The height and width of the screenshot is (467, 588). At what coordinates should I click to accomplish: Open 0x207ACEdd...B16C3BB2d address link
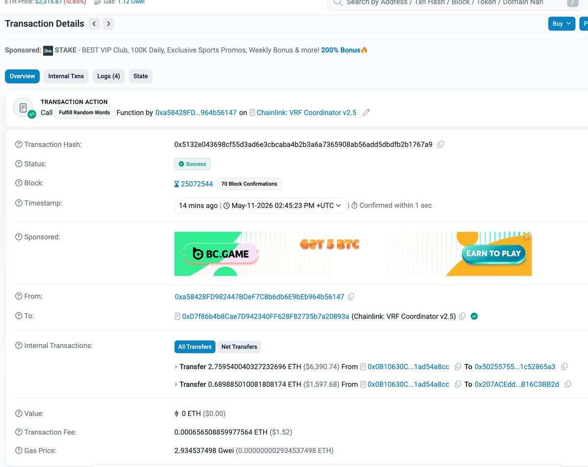coord(517,384)
